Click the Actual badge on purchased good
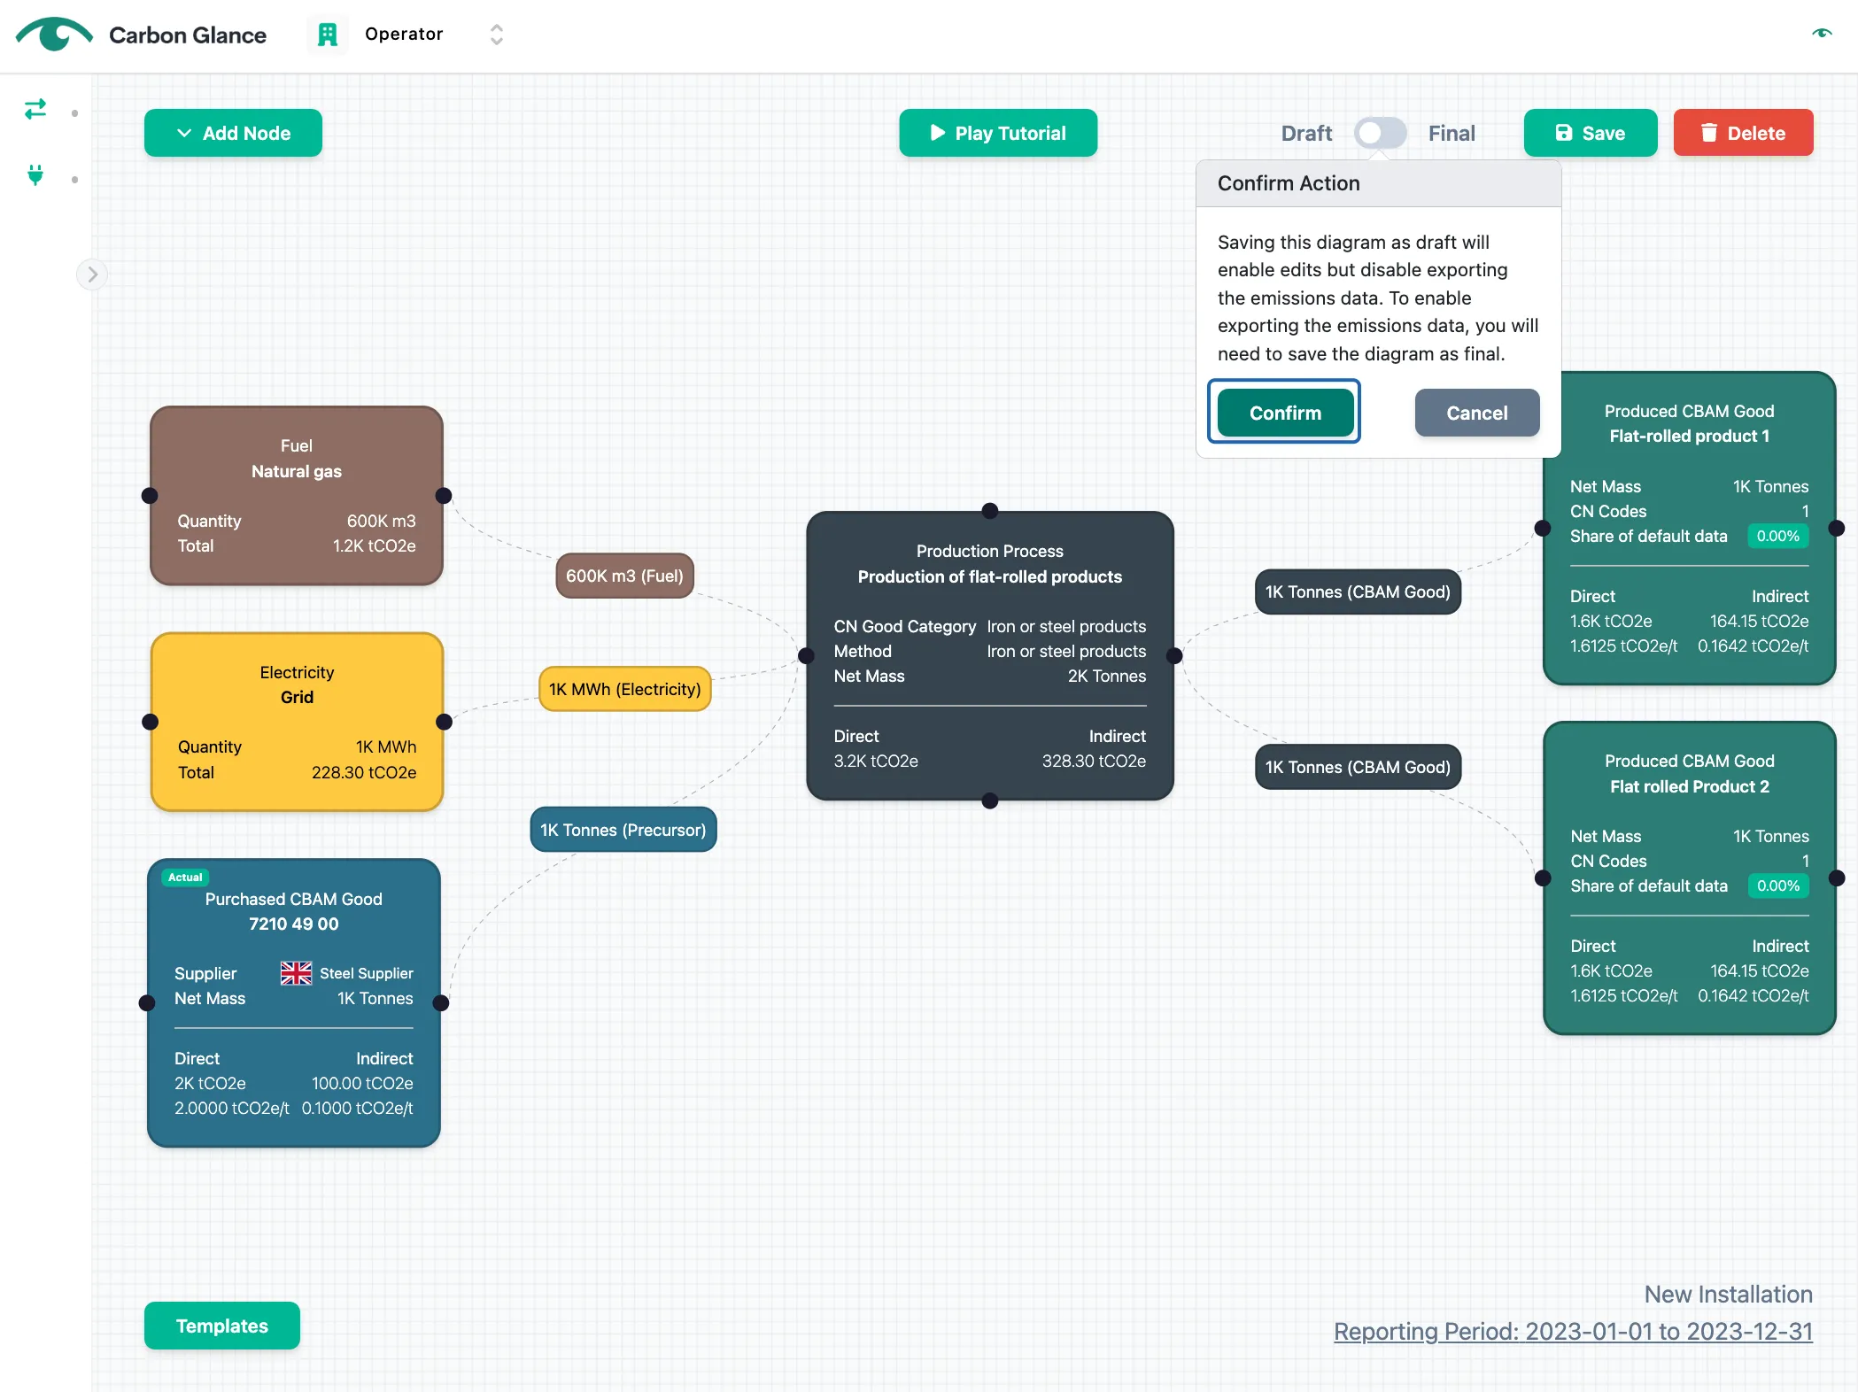 [185, 877]
